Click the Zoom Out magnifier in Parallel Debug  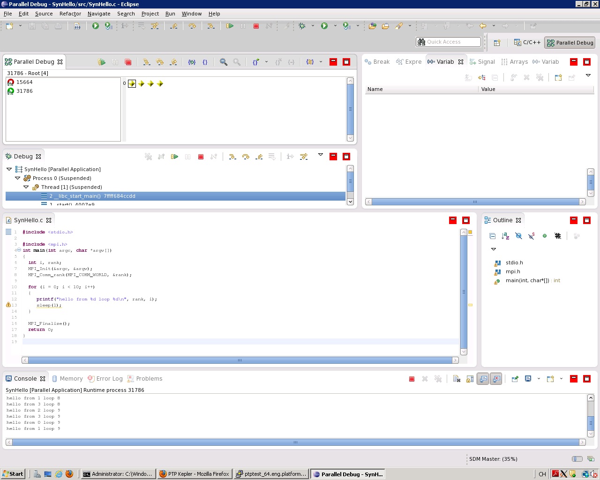click(237, 62)
